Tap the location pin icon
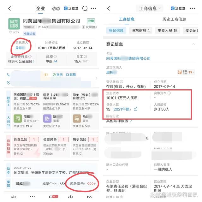 (9, 83)
